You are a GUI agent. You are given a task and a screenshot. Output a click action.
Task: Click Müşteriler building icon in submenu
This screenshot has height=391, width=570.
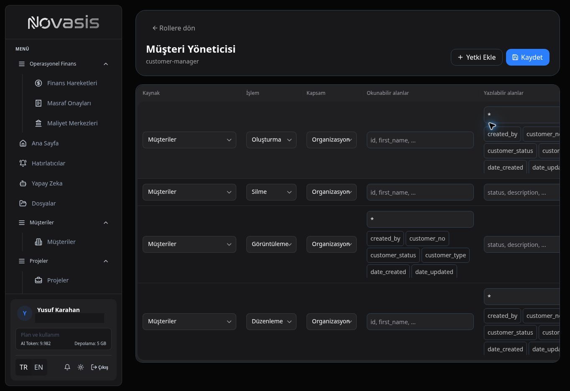[38, 242]
